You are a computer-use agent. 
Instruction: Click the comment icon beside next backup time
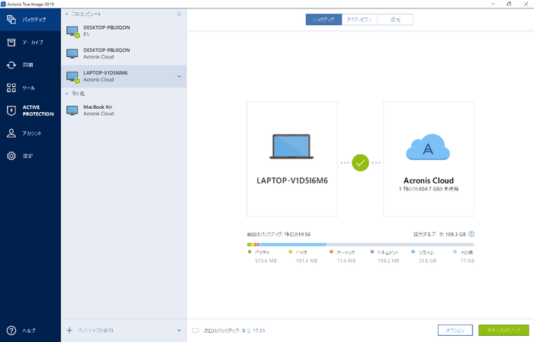pos(195,331)
